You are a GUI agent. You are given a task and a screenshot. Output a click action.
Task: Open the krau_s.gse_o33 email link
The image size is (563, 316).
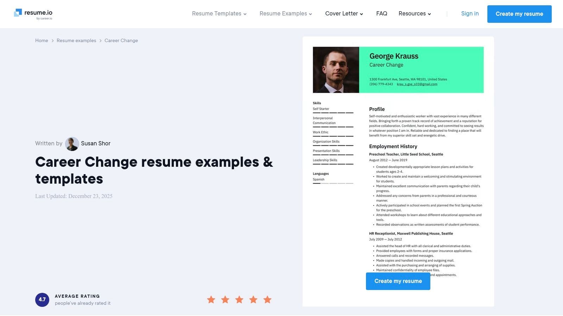pyautogui.click(x=418, y=84)
